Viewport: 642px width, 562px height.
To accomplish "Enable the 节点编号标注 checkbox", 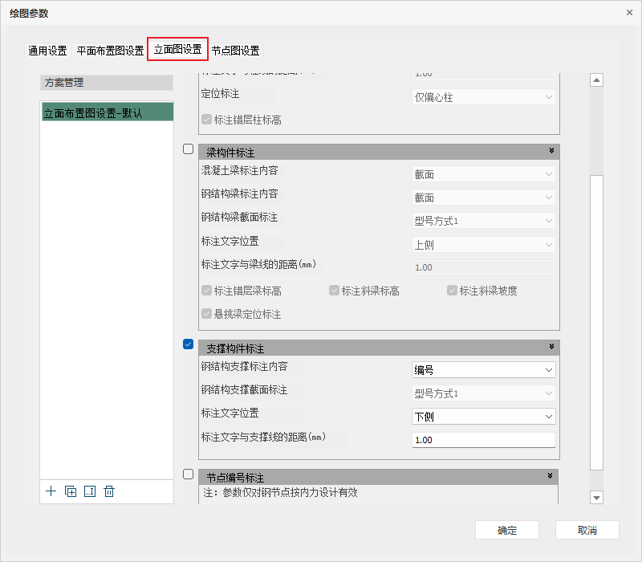I will point(188,474).
